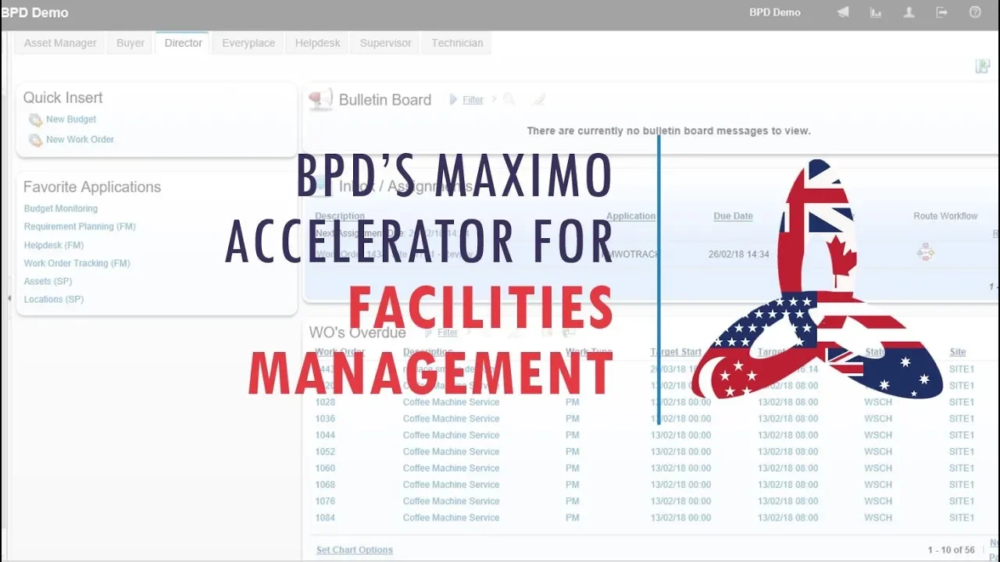
Task: Open the help question mark icon
Action: (x=975, y=12)
